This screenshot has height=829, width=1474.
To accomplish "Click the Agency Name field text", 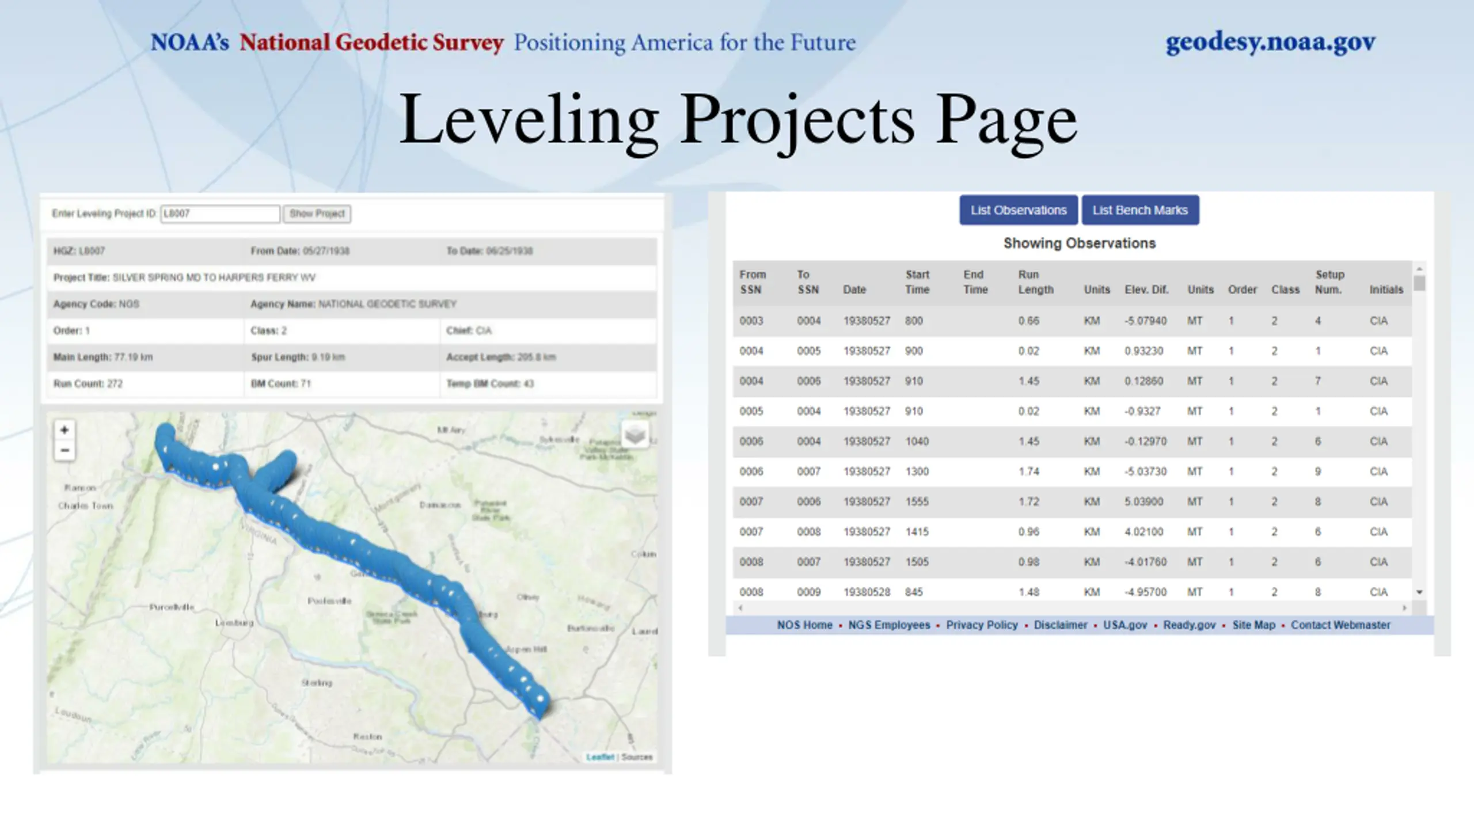I will 353,304.
